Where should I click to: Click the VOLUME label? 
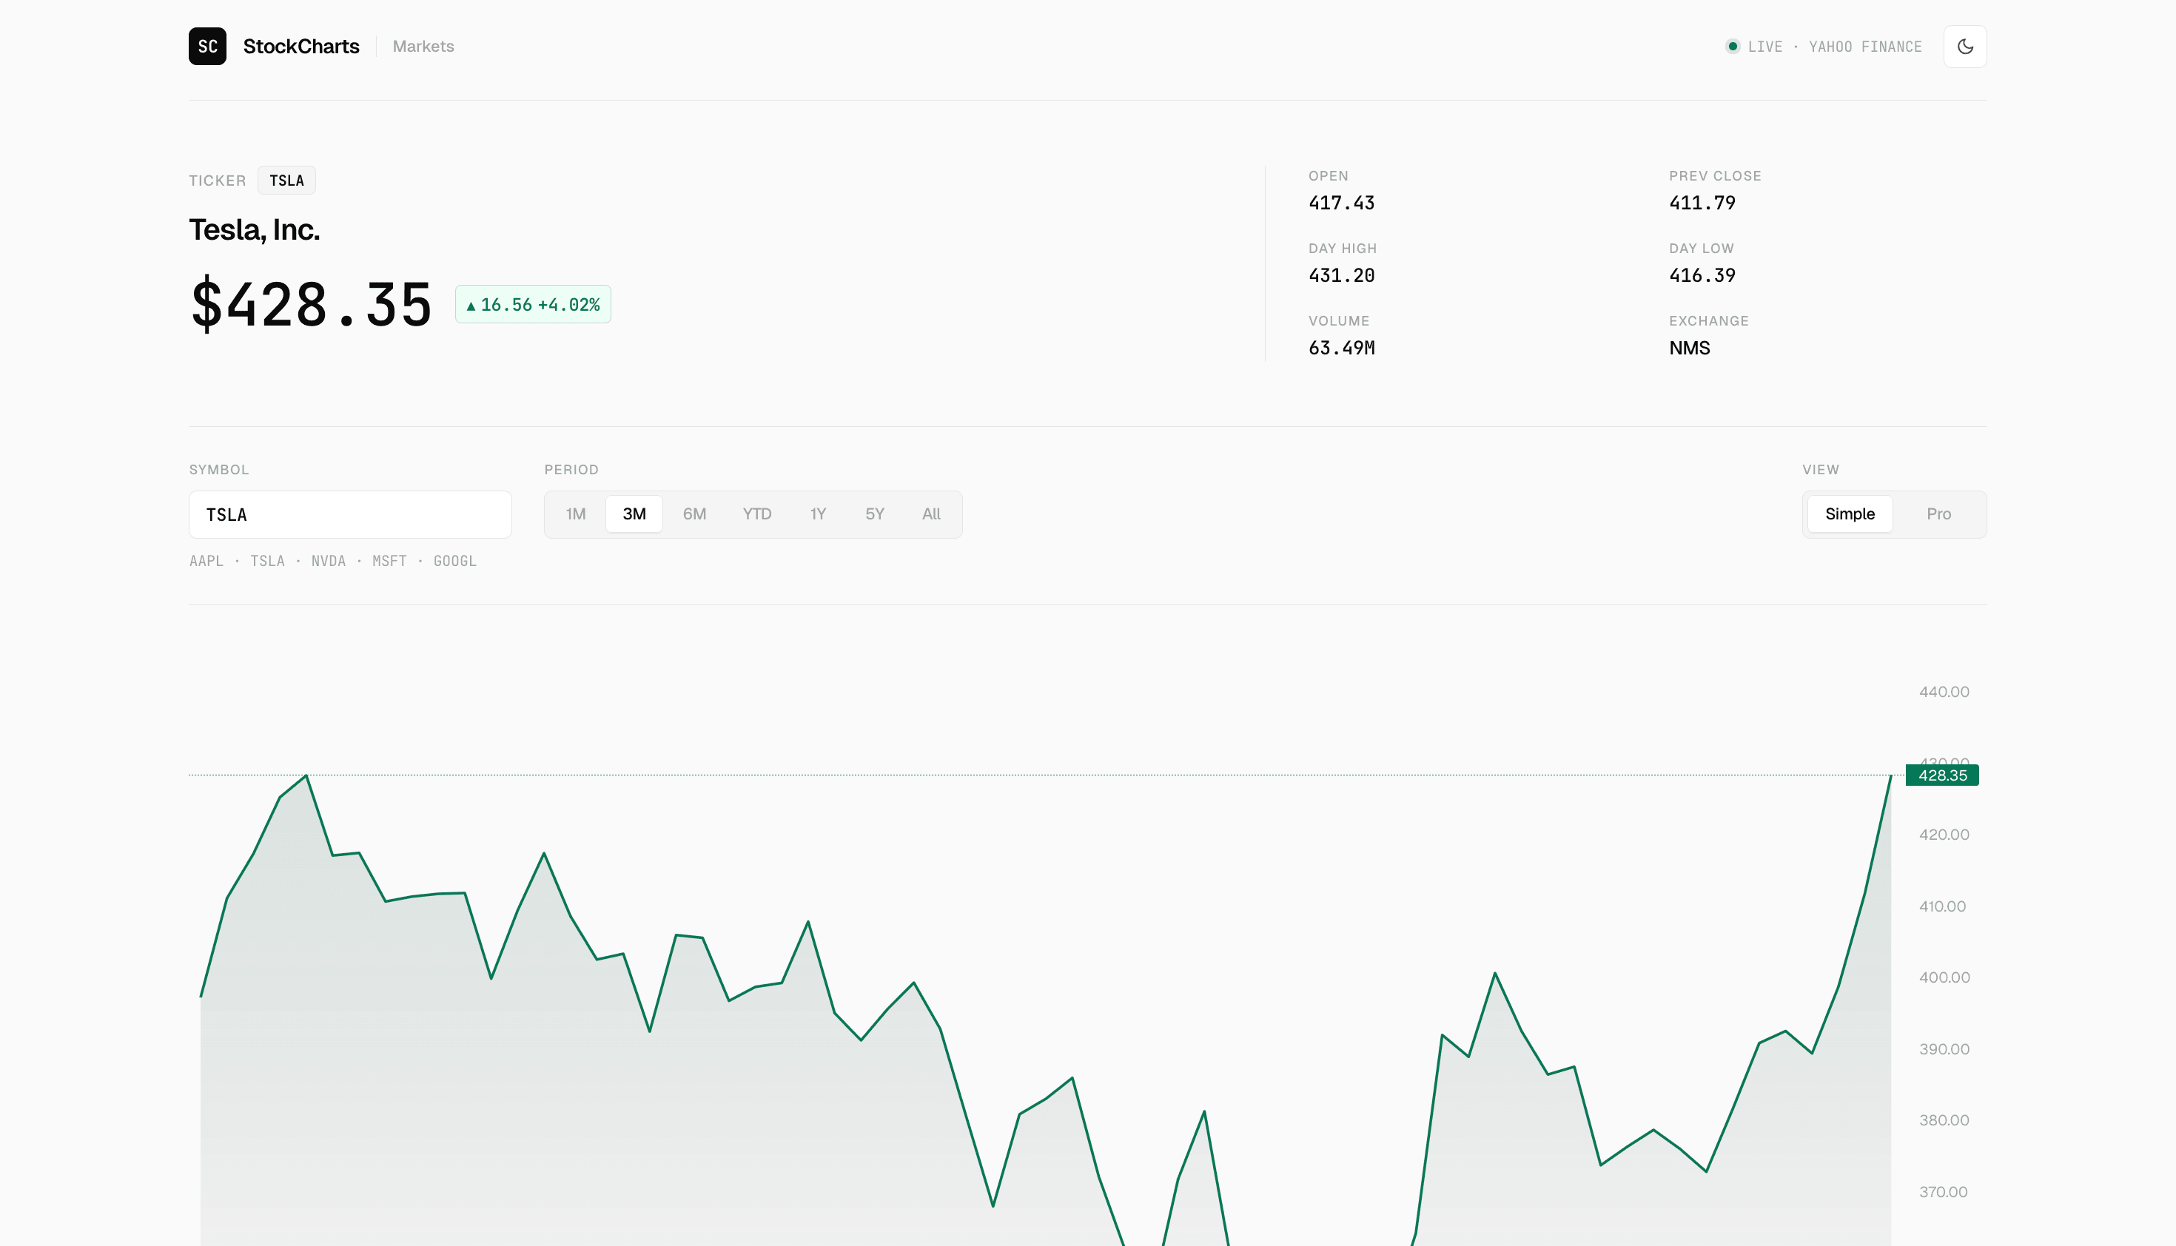(1338, 321)
